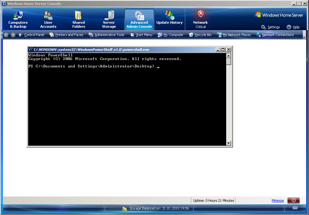Click the PowerShell title bar path
This screenshot has width=309, height=215.
[92, 50]
